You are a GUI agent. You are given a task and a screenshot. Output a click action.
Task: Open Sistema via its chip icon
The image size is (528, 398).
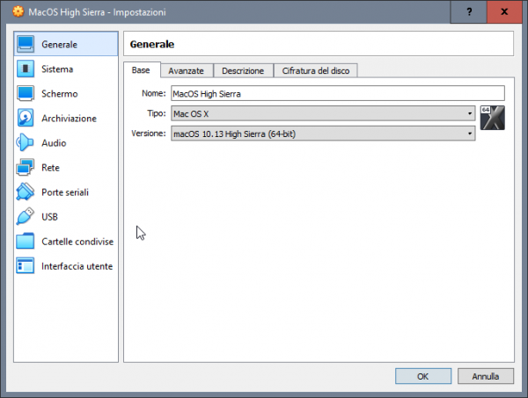pyautogui.click(x=26, y=69)
